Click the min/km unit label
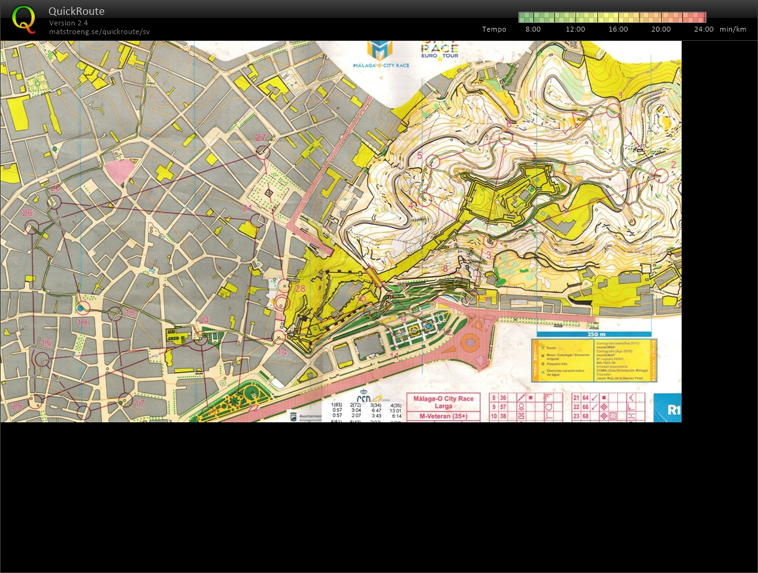This screenshot has height=573, width=758. click(x=733, y=29)
